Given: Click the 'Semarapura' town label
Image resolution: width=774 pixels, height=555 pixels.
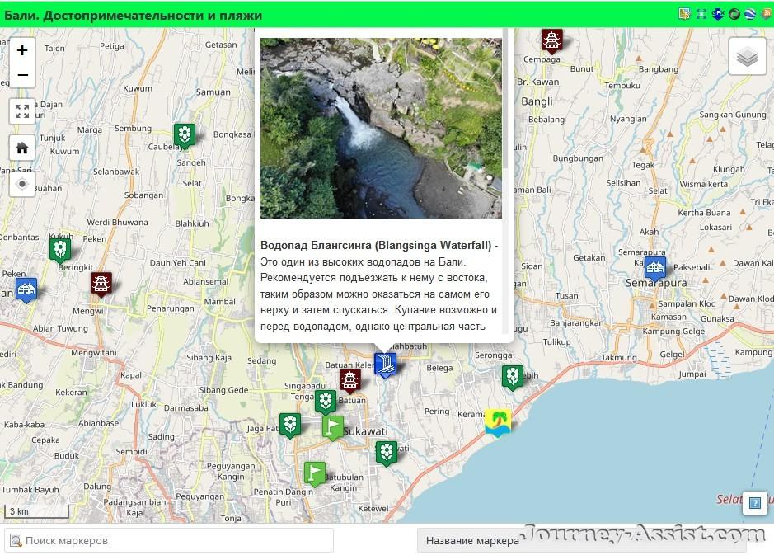Looking at the screenshot, I should (656, 283).
